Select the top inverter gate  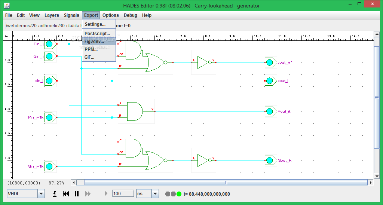(x=204, y=62)
